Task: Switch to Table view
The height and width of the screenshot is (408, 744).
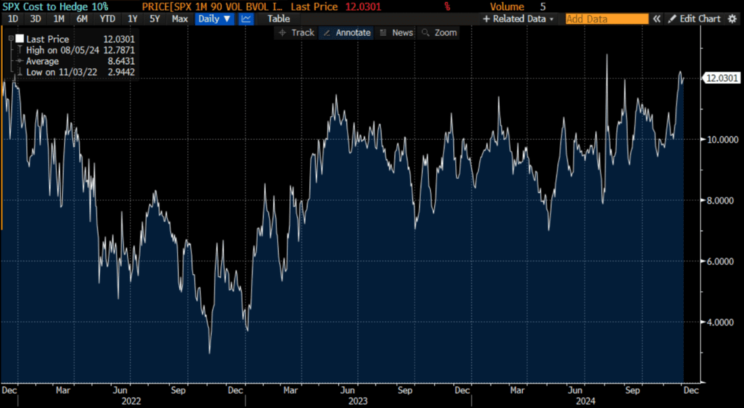Action: pos(279,19)
